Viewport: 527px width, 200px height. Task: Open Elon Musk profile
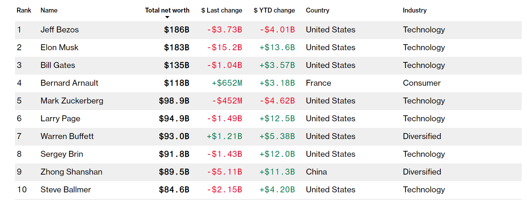tap(59, 48)
